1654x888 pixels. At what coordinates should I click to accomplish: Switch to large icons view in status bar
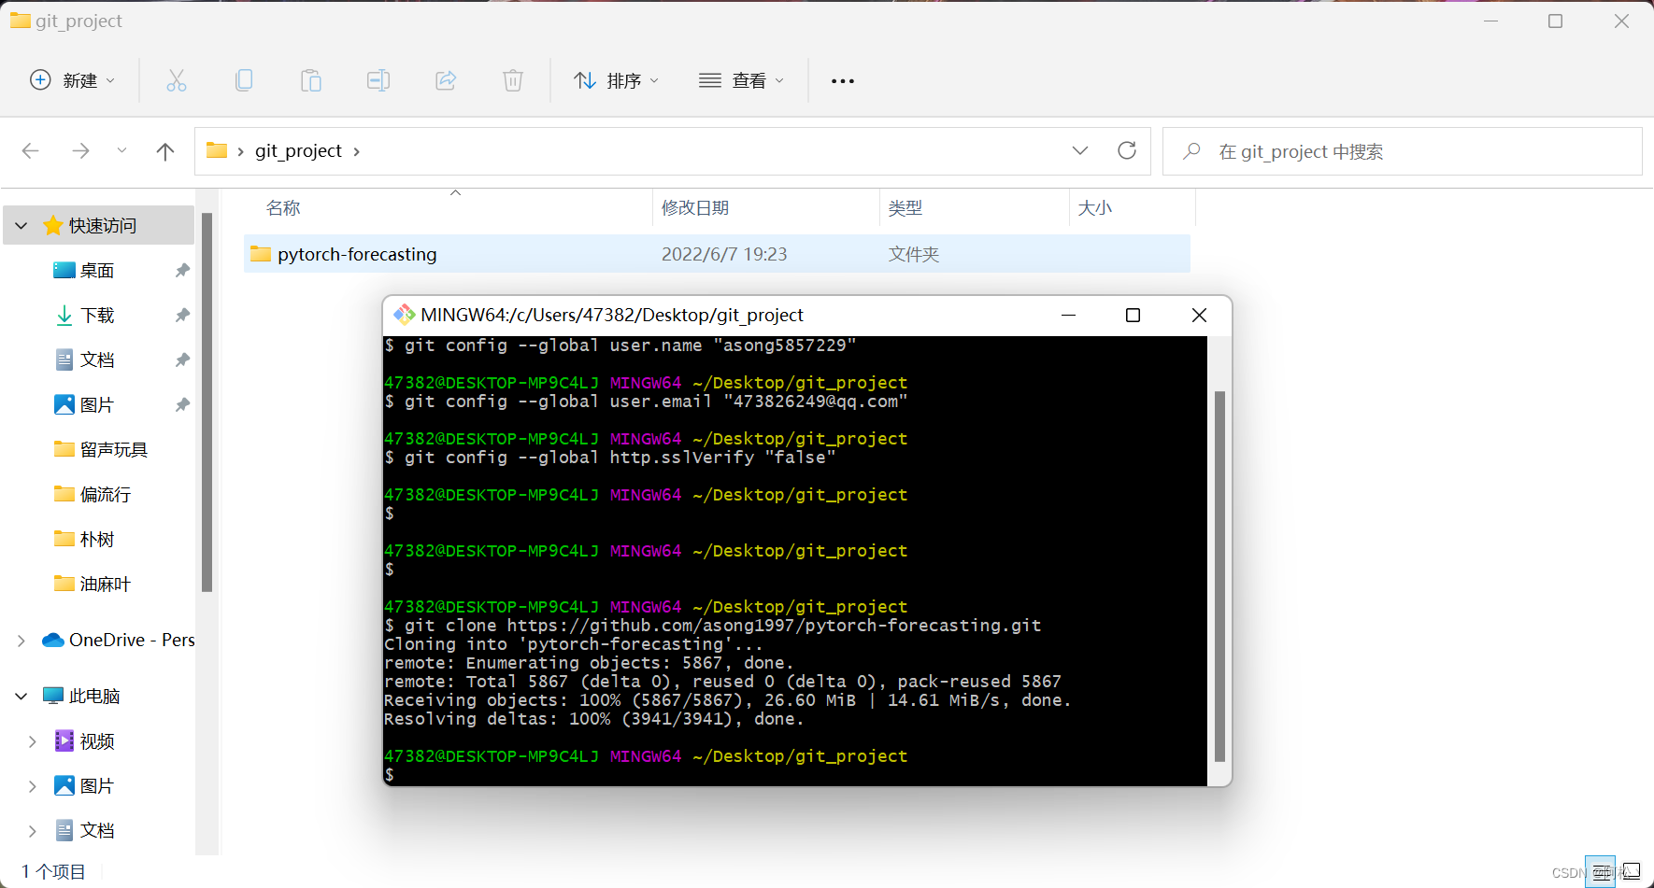[x=1632, y=871]
